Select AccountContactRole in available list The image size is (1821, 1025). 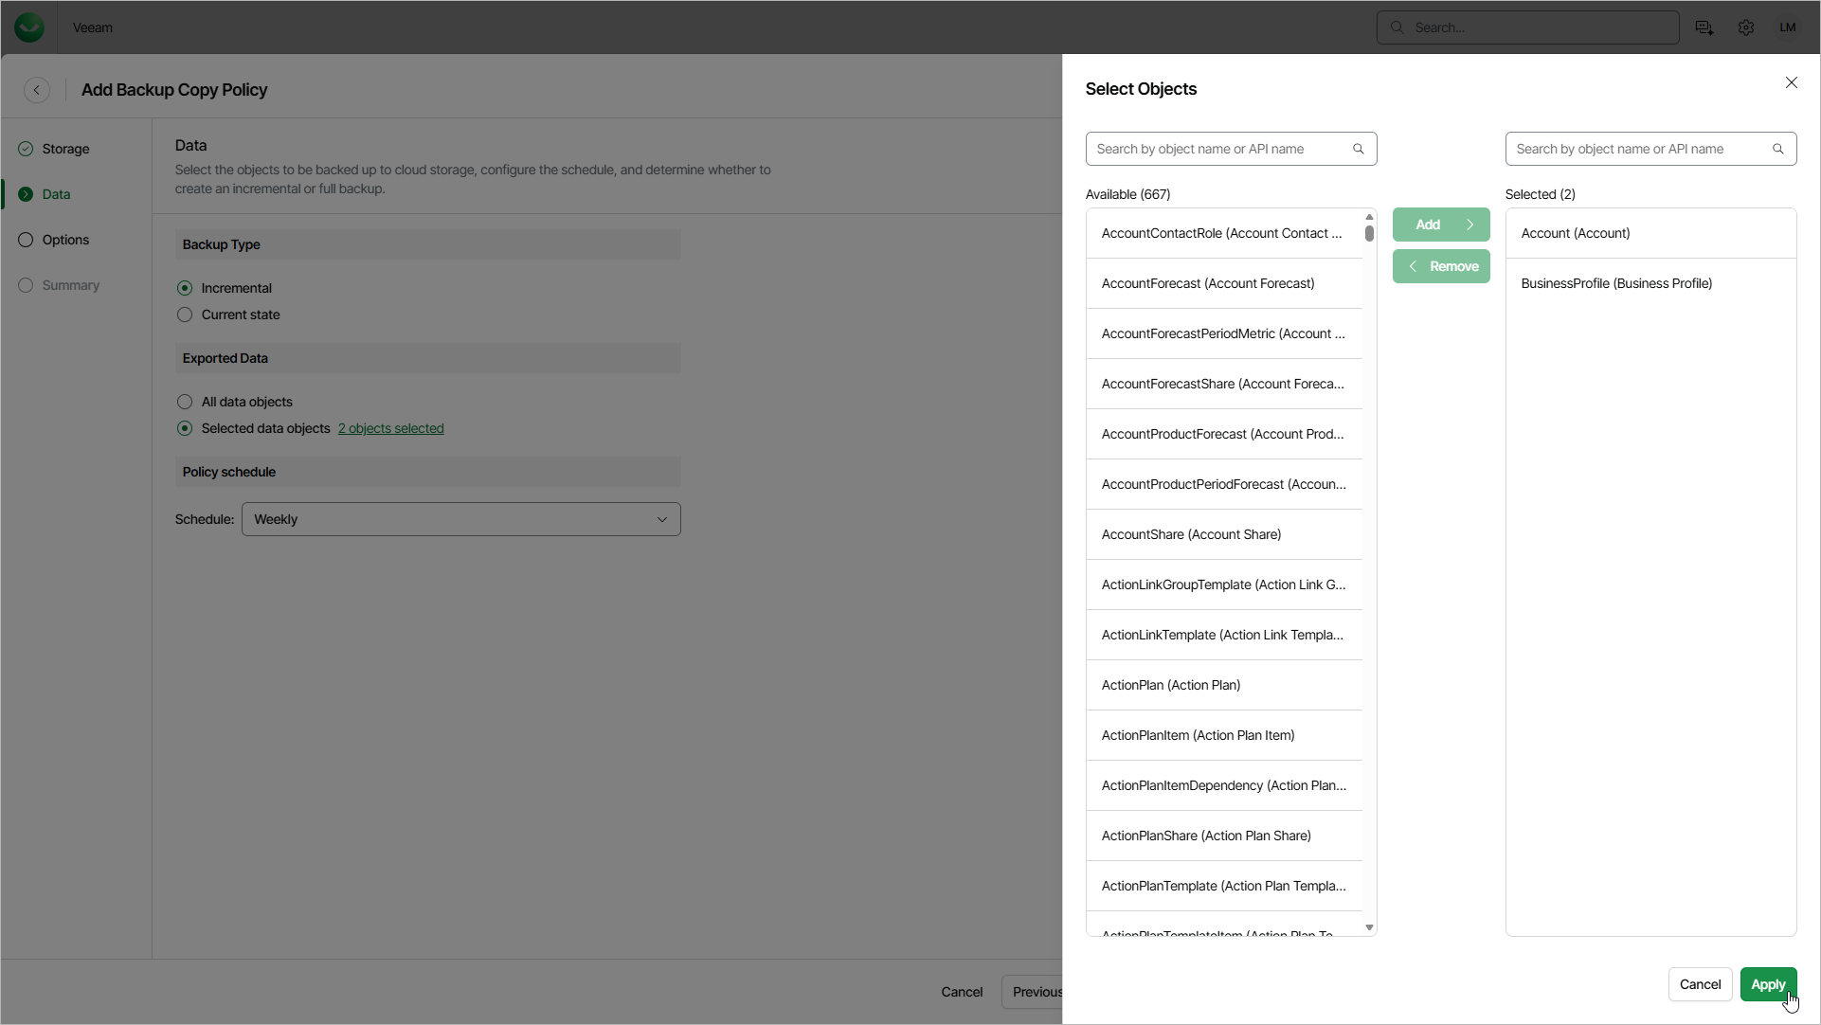point(1223,233)
